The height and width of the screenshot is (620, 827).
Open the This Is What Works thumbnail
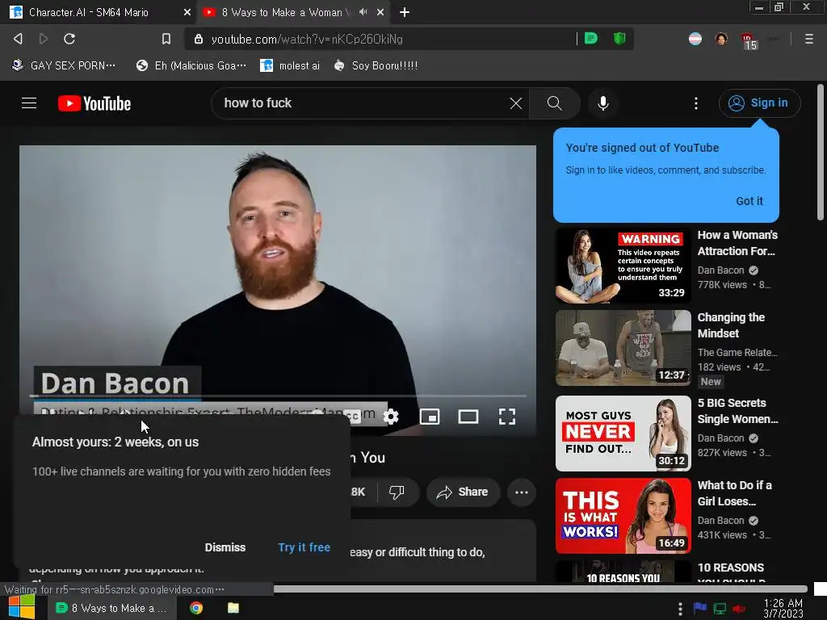pyautogui.click(x=623, y=516)
